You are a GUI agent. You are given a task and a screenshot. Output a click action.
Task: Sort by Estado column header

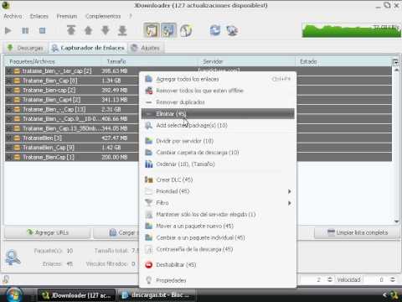[343, 61]
